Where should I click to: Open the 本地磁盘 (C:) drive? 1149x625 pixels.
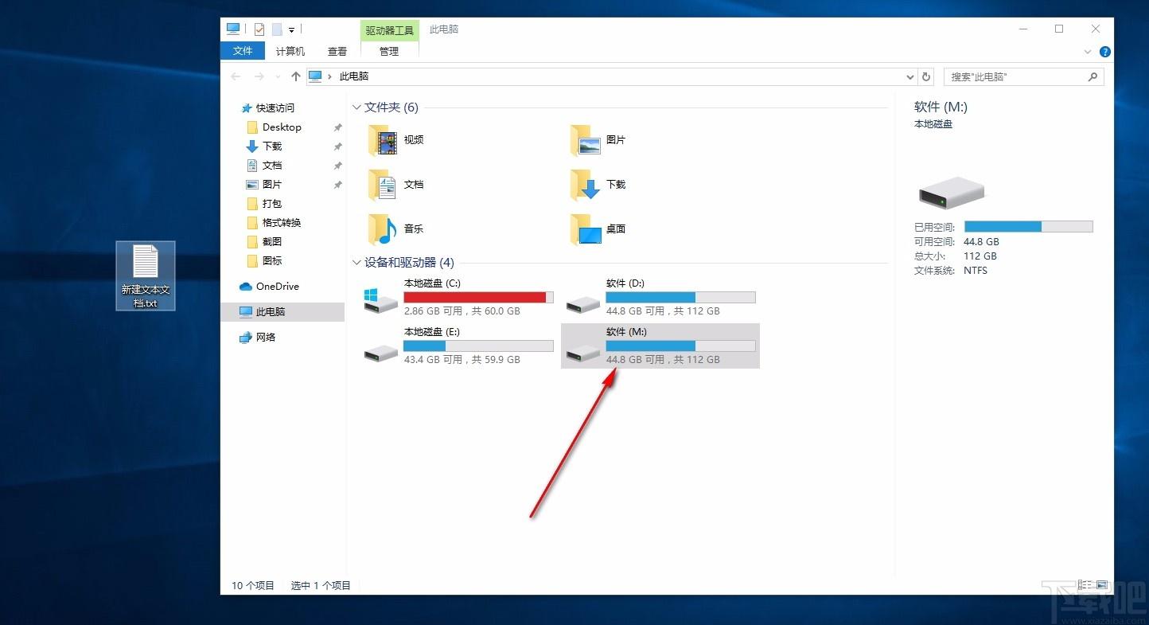point(458,297)
